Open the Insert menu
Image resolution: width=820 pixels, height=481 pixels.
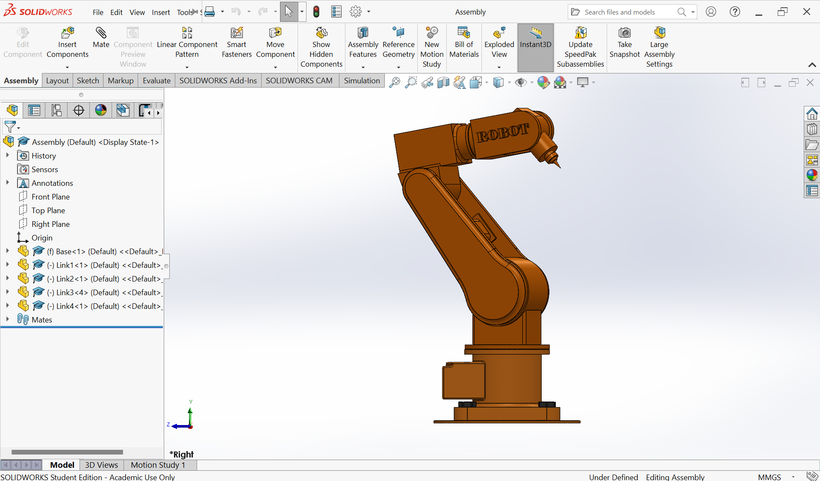[x=160, y=12]
